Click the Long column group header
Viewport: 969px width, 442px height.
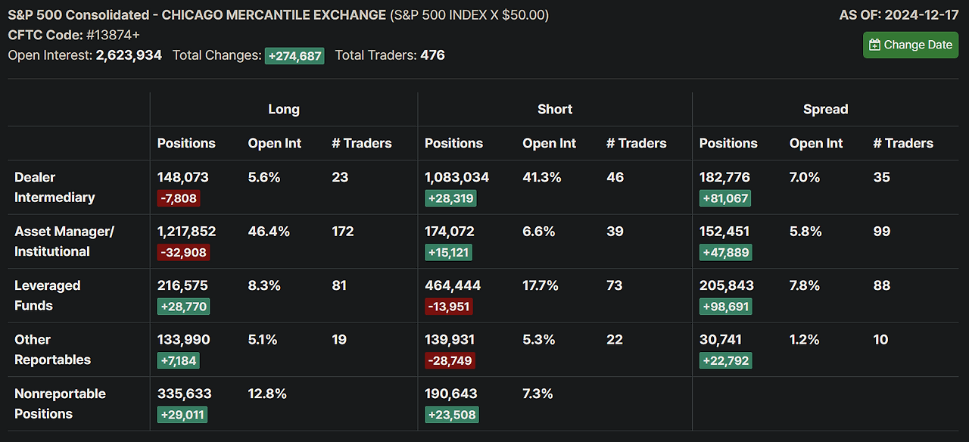coord(284,109)
